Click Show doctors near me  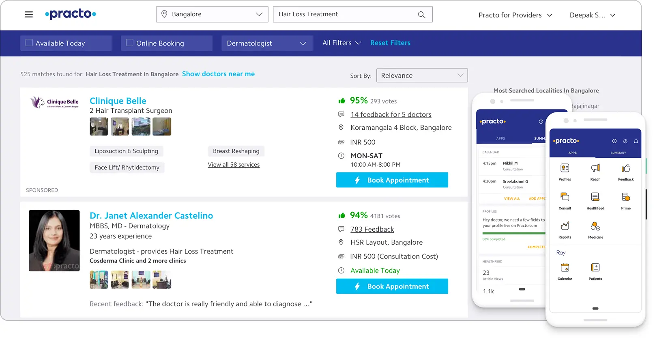218,74
